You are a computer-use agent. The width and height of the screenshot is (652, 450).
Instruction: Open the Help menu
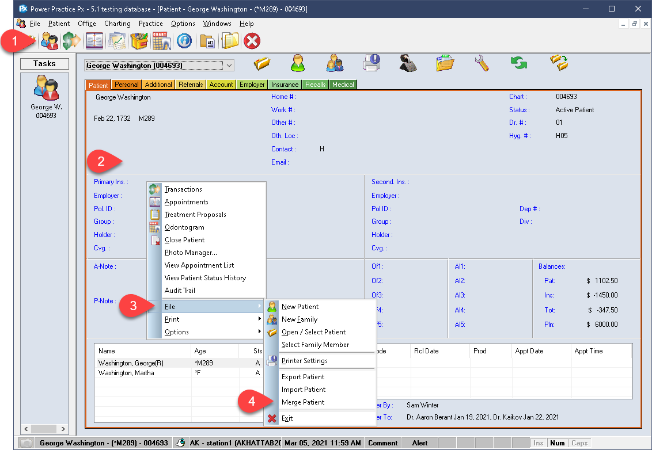(247, 24)
